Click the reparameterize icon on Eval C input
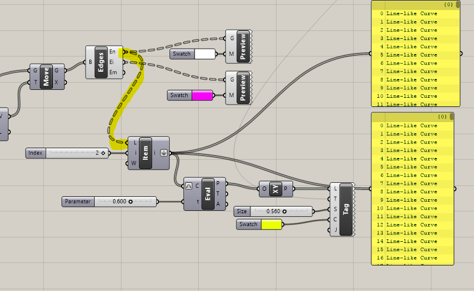 click(x=189, y=186)
